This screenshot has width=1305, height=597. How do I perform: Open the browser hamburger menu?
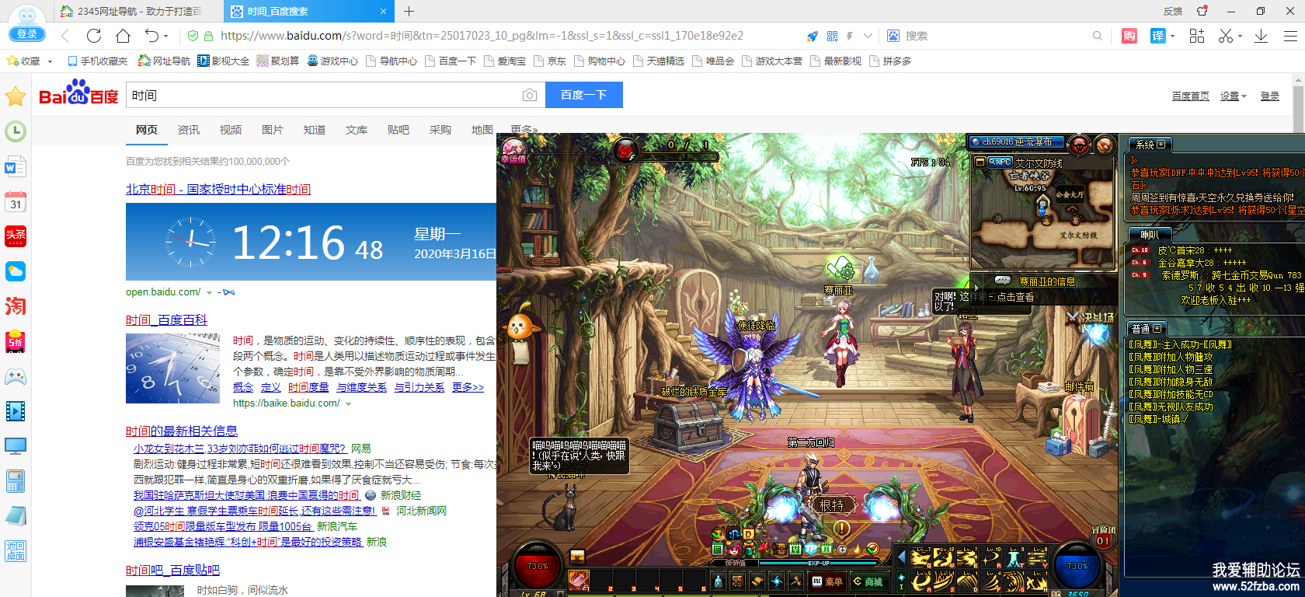pyautogui.click(x=1290, y=36)
